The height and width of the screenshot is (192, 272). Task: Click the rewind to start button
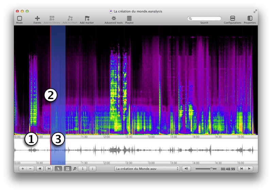click(241, 169)
